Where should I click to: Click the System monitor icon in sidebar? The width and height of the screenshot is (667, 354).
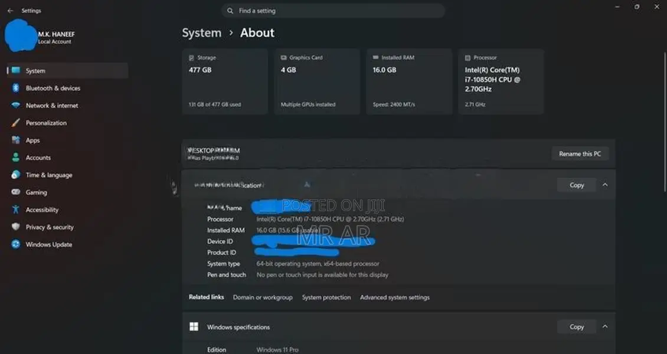point(16,71)
